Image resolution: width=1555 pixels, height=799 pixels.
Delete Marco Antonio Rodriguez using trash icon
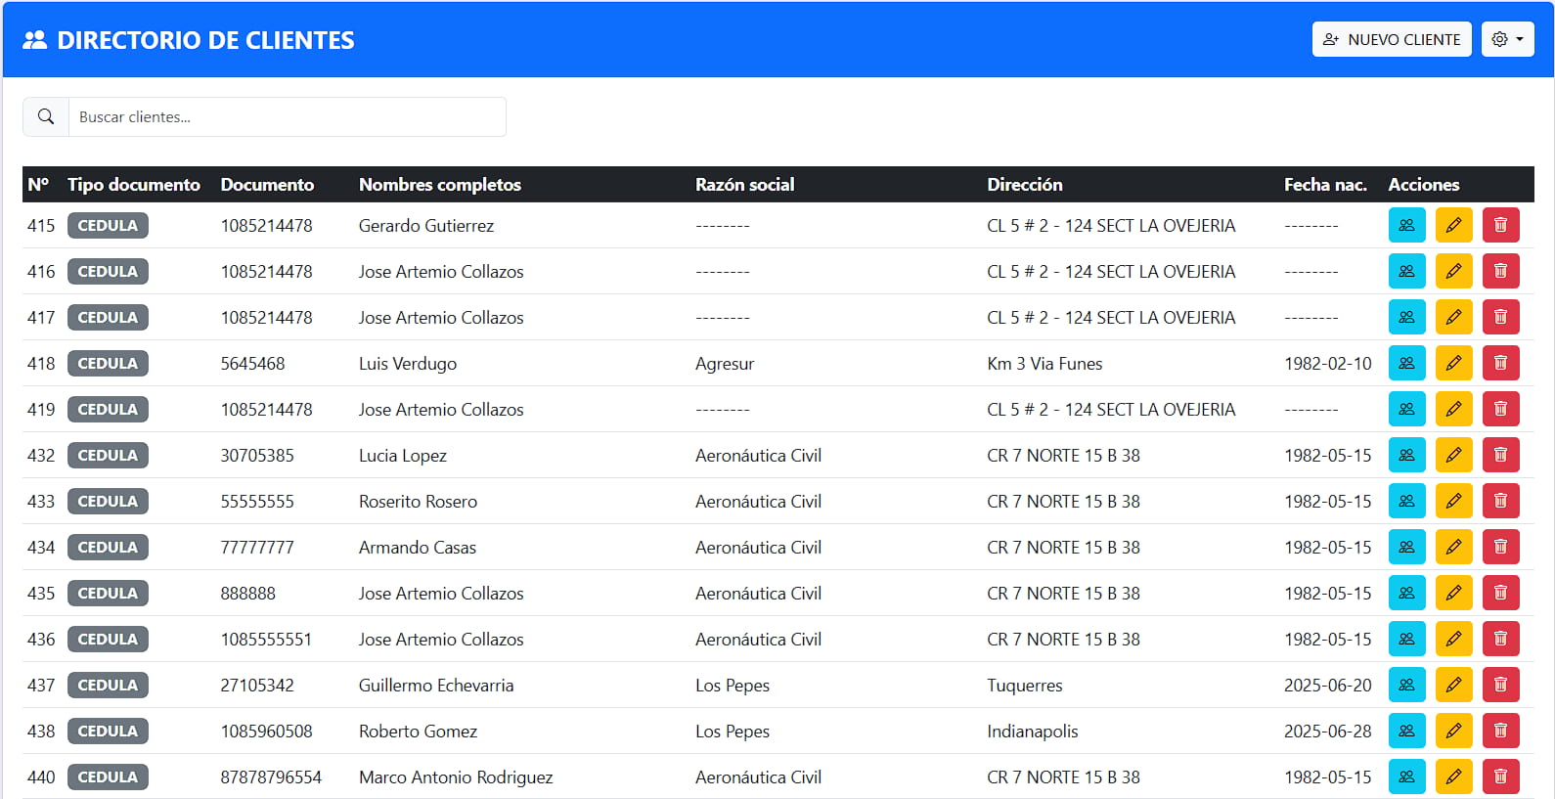1500,777
